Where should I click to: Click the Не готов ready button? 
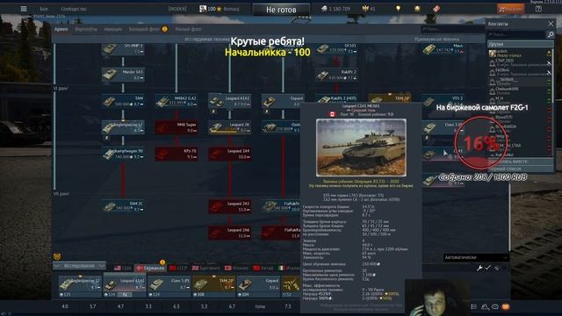281,10
